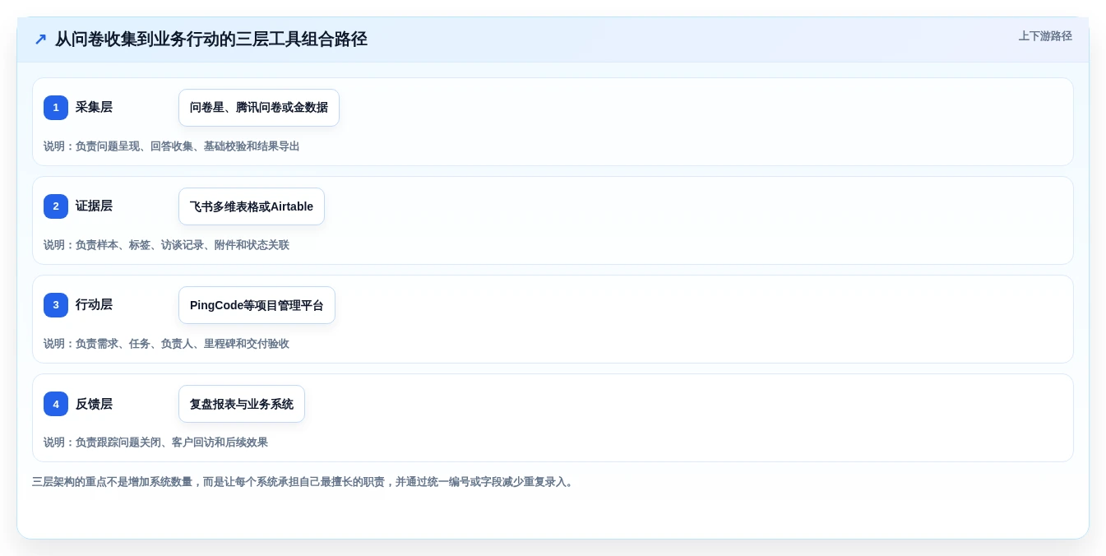The image size is (1106, 556).
Task: Click the 采集层 note about 基础校验和结果导出
Action: click(x=172, y=146)
